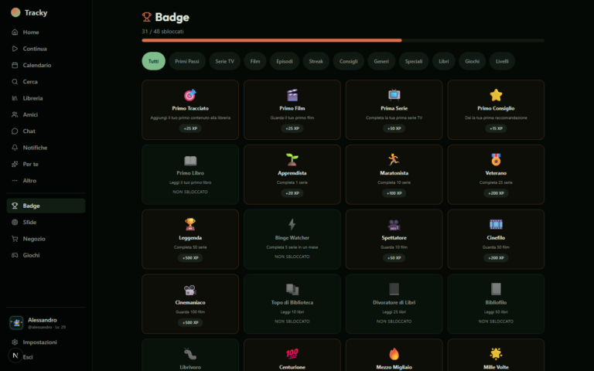Click the 31 / 48 sbloccati counter
The image size is (594, 371).
click(163, 32)
